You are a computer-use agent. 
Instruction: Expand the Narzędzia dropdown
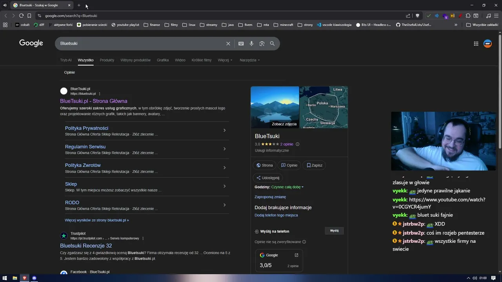click(250, 60)
